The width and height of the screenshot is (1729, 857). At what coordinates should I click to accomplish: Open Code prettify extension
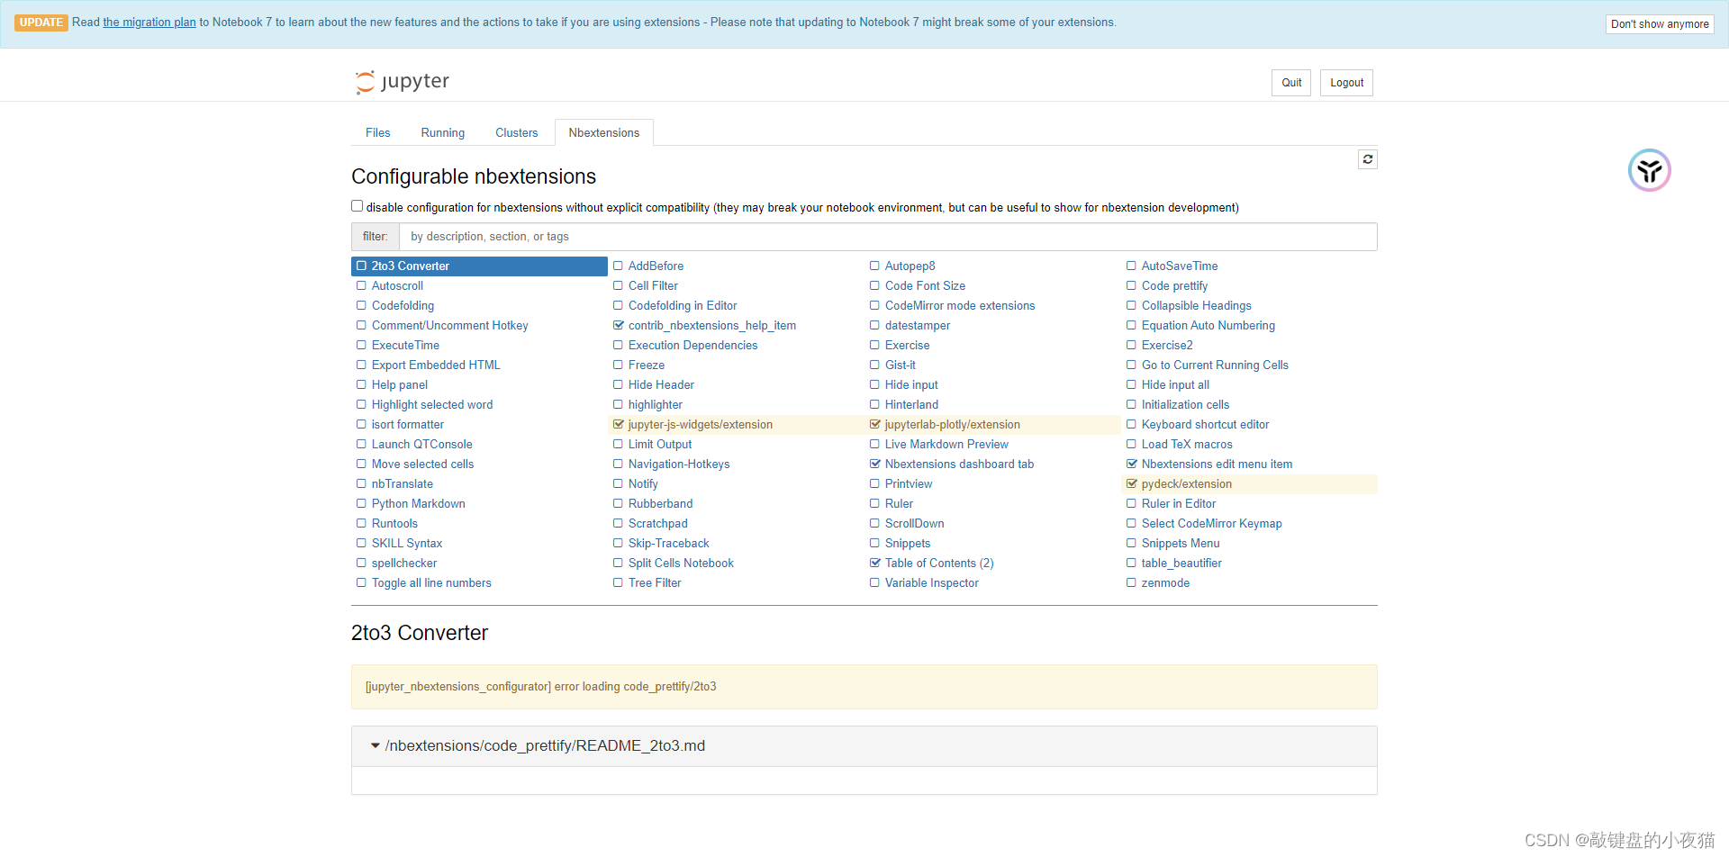[1175, 285]
